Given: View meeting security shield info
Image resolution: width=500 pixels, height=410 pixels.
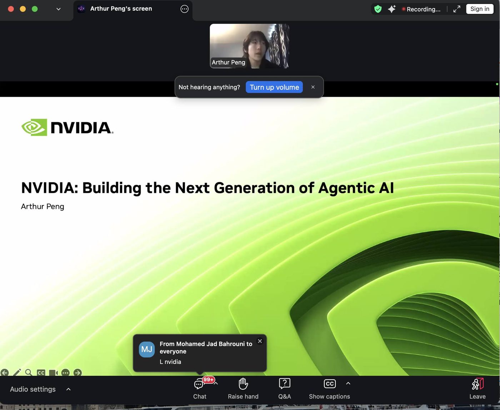Looking at the screenshot, I should tap(378, 9).
